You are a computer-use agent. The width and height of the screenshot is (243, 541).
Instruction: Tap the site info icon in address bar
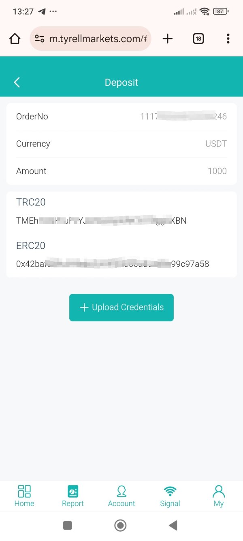click(40, 39)
